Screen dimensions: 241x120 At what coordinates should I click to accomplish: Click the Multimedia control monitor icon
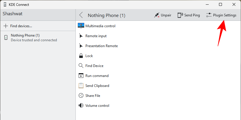(81, 26)
